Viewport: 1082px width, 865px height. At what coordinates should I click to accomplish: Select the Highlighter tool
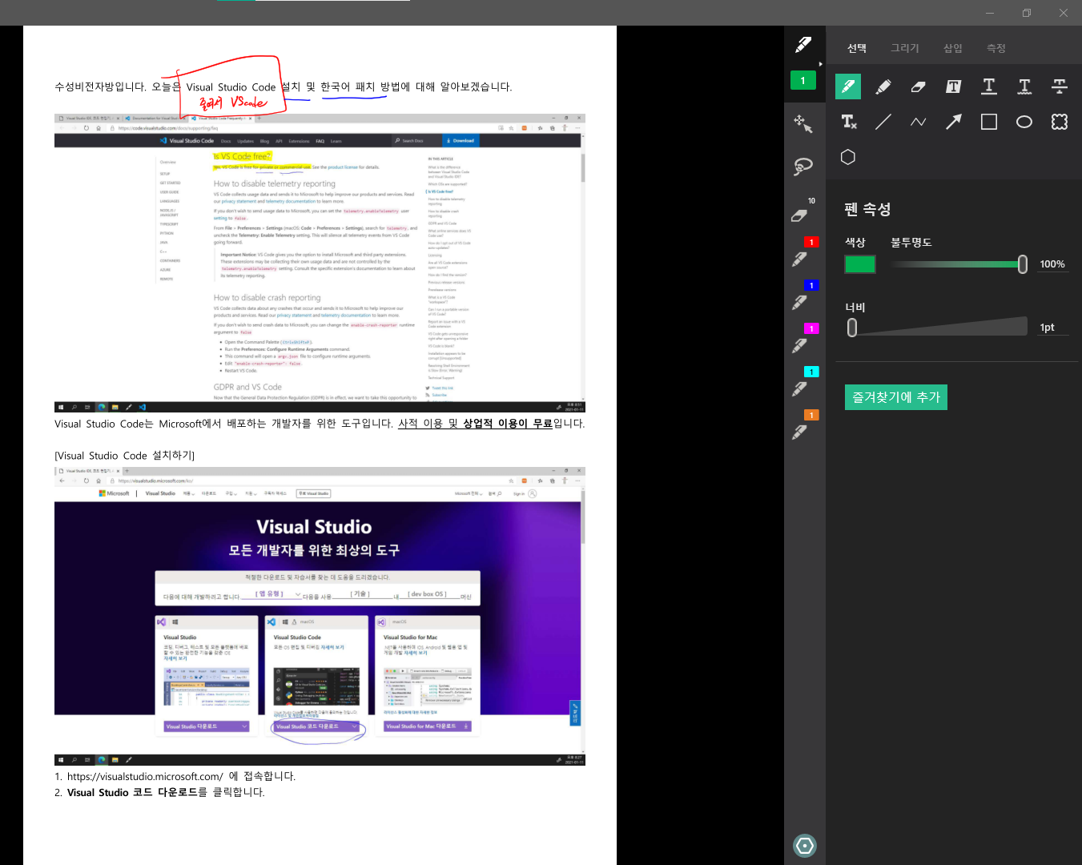click(x=883, y=86)
